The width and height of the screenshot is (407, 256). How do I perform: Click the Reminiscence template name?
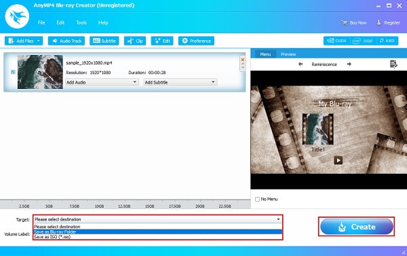(324, 65)
